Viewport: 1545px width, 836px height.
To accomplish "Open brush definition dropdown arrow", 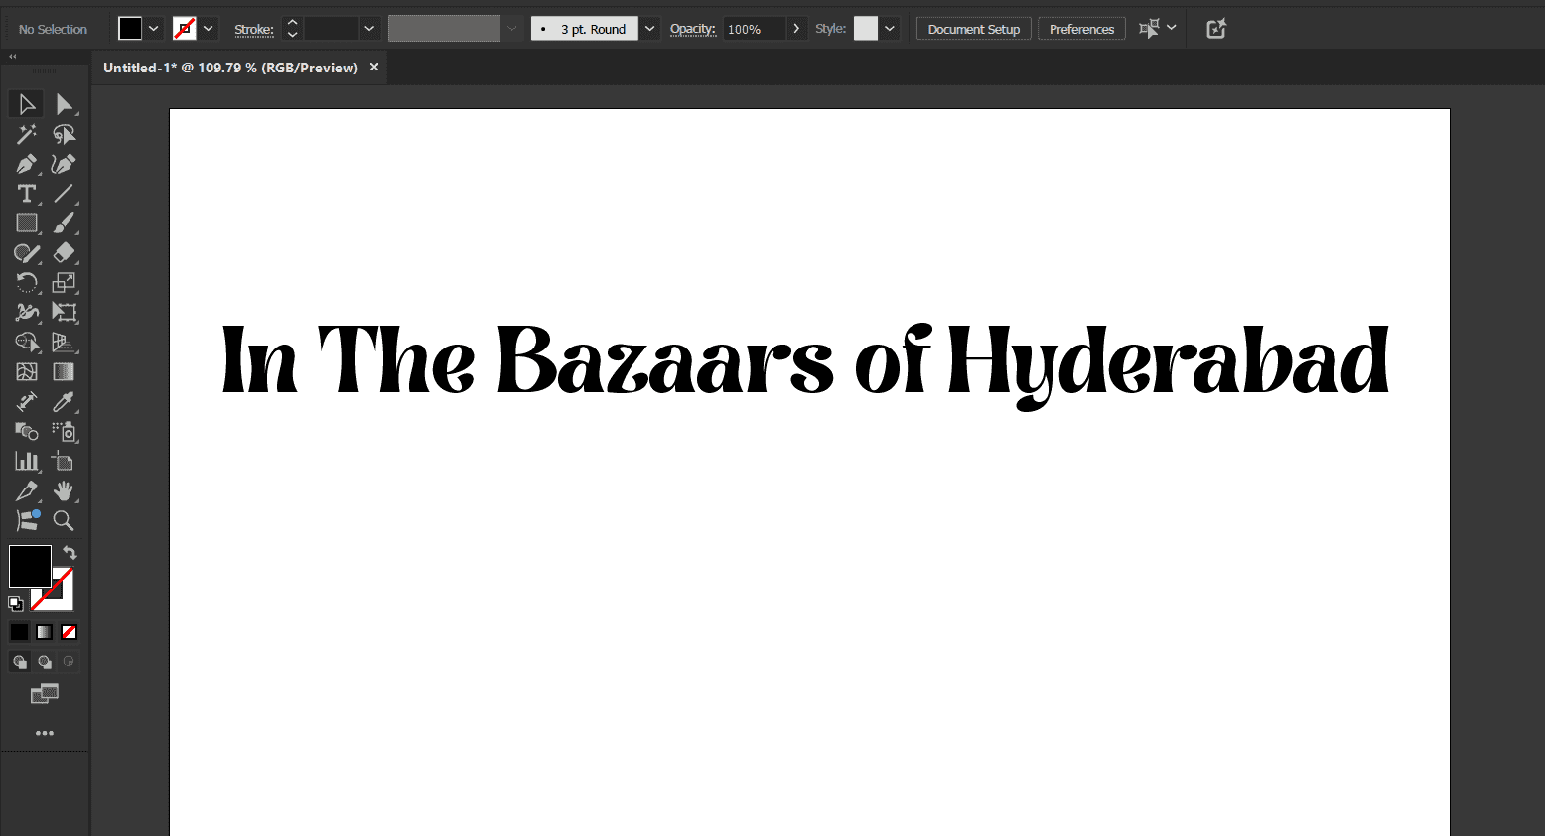I will [x=650, y=29].
